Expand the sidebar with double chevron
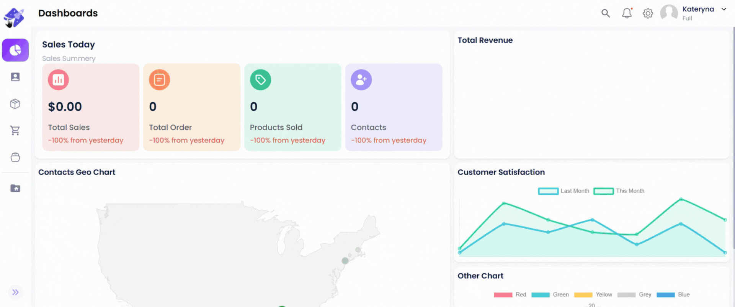The width and height of the screenshot is (735, 307). click(15, 292)
